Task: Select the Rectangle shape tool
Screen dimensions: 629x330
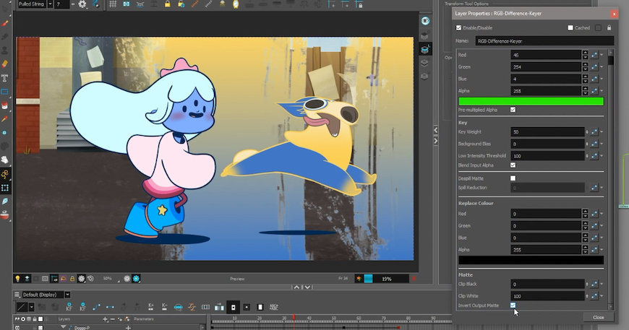Action: 5,92
